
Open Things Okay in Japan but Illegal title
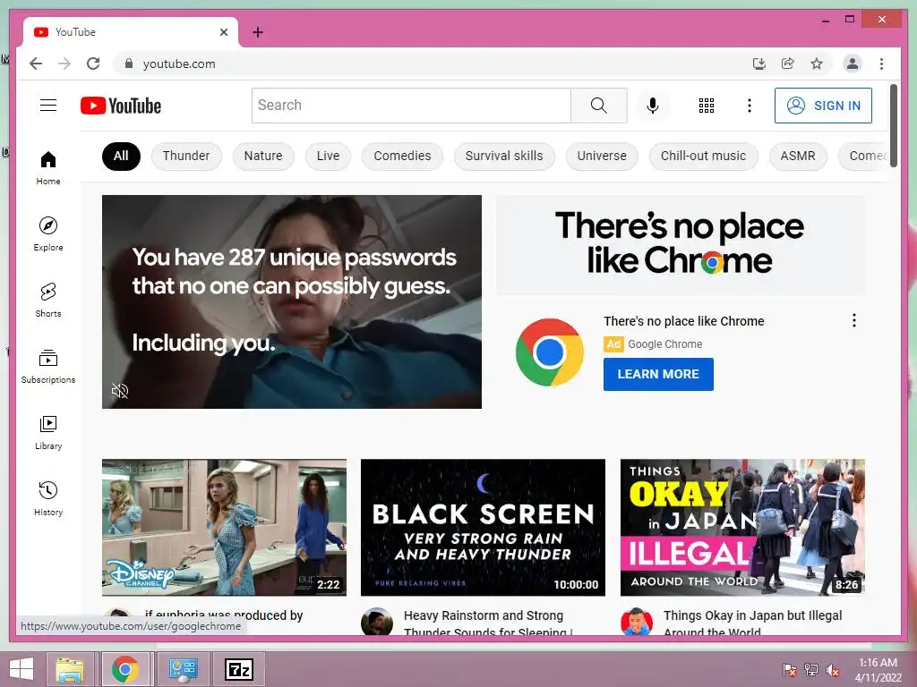752,623
